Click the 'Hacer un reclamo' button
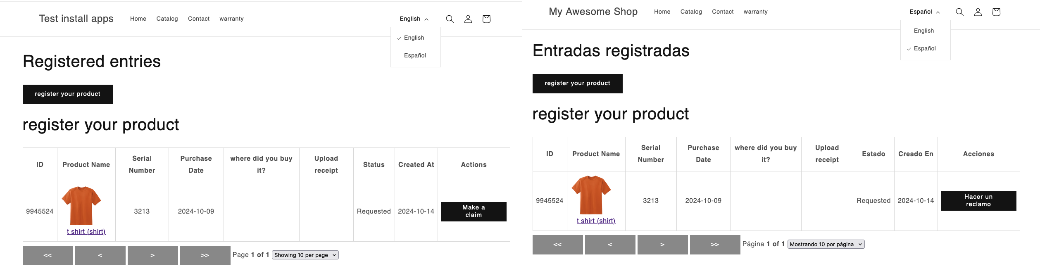Screen dimensions: 1040x271 coord(978,201)
